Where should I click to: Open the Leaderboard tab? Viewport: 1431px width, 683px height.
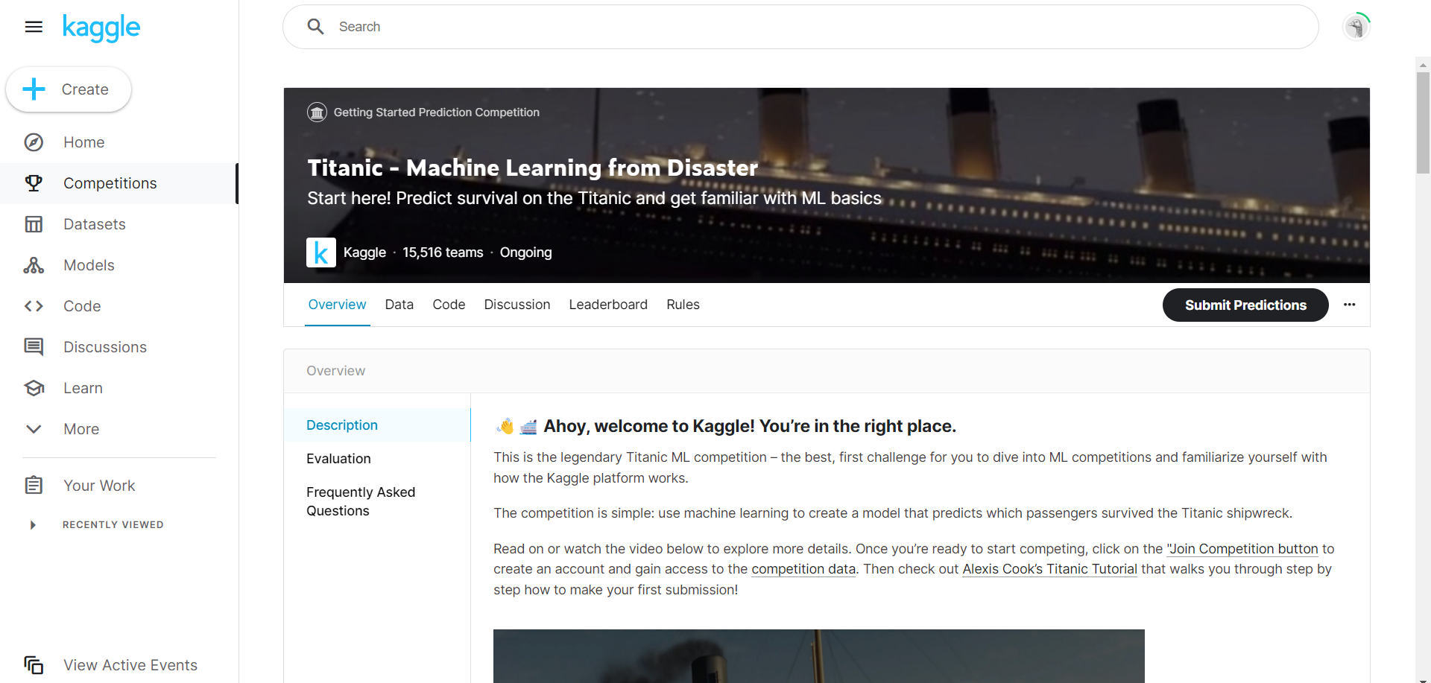point(608,305)
